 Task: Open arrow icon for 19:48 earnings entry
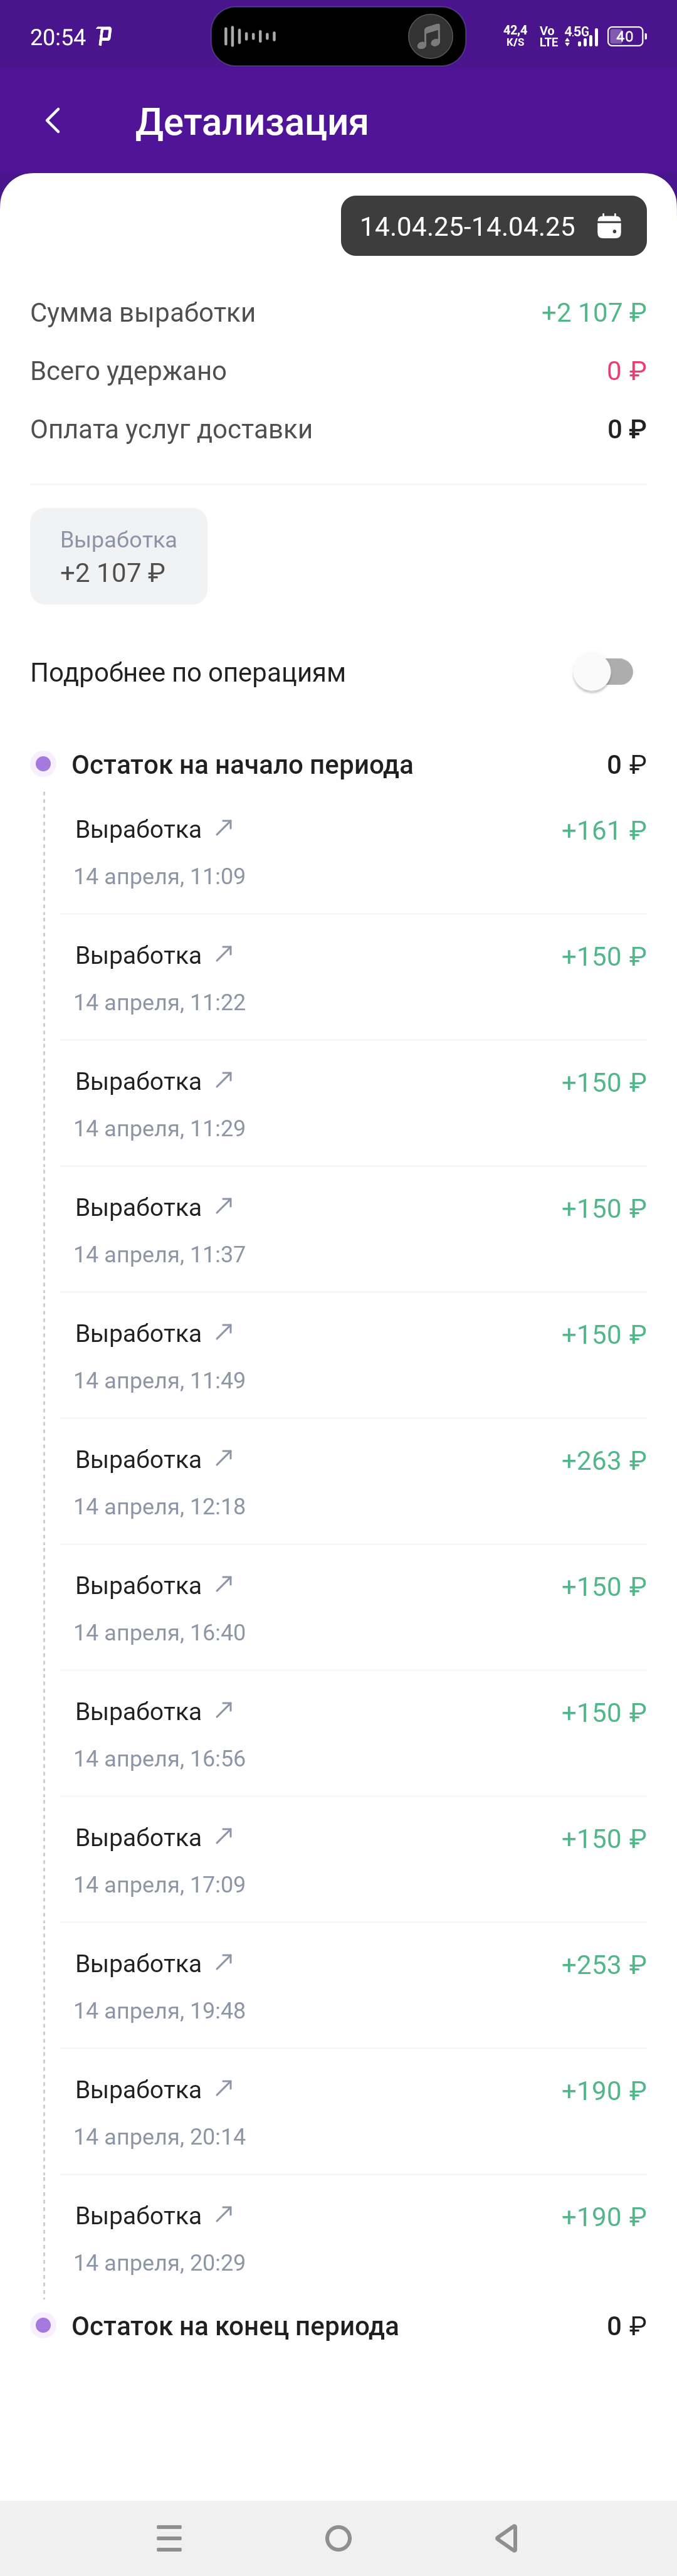coord(224,1961)
